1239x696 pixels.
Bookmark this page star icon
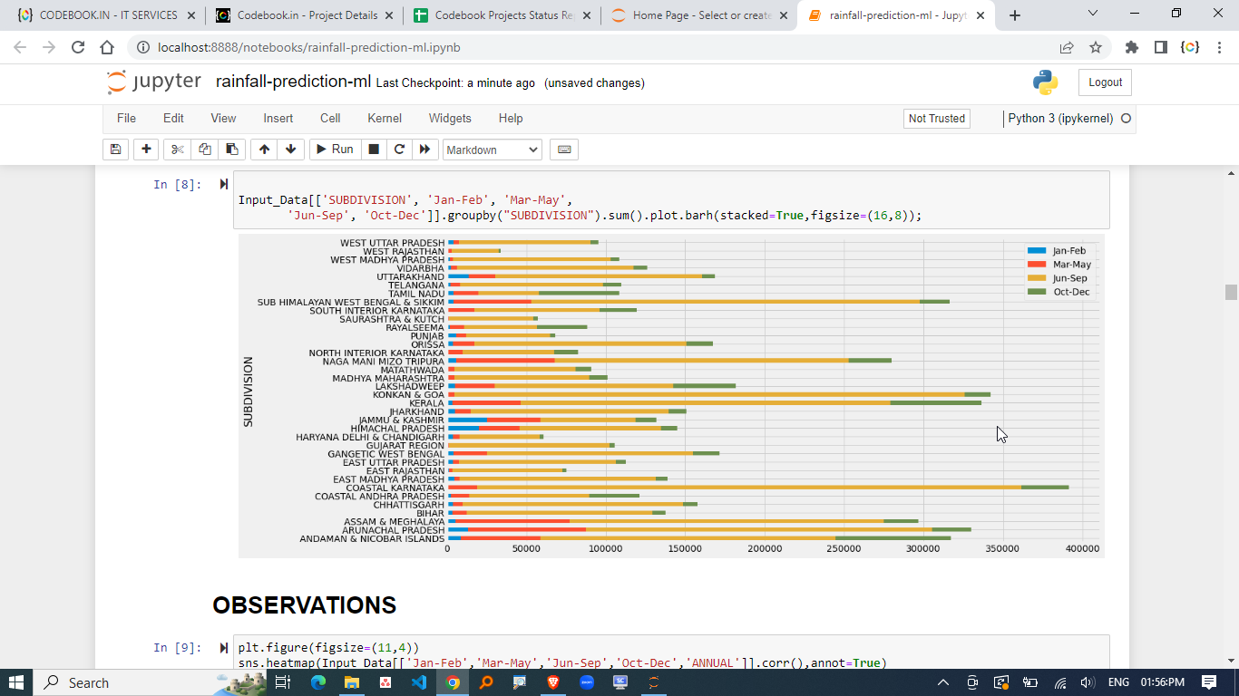pyautogui.click(x=1096, y=47)
